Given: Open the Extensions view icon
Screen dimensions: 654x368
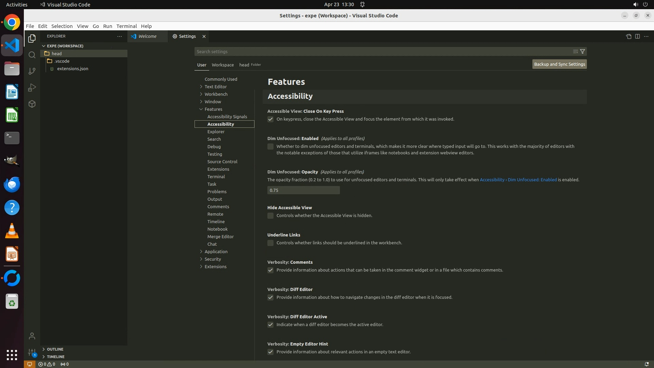Looking at the screenshot, I should pyautogui.click(x=32, y=104).
